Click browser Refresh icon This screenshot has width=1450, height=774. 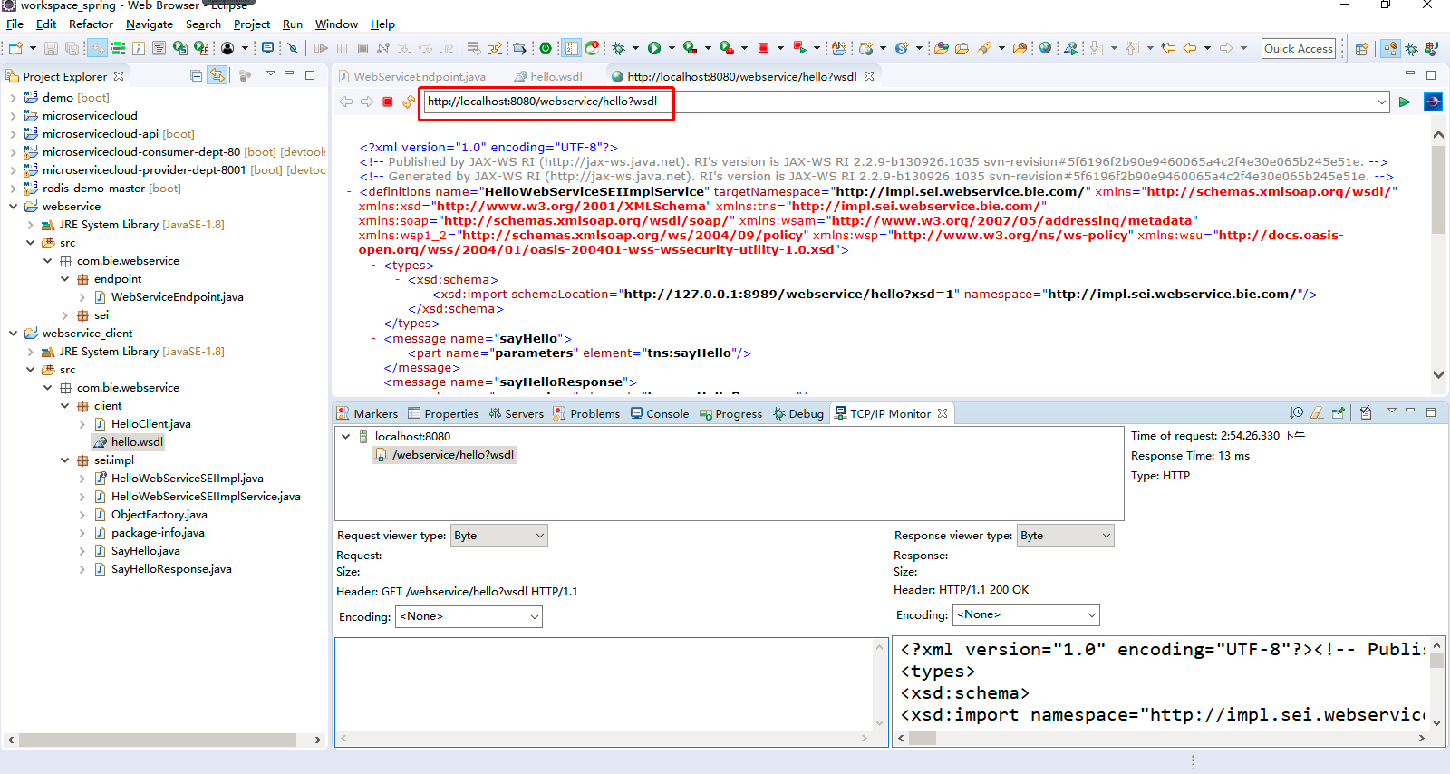[x=409, y=102]
